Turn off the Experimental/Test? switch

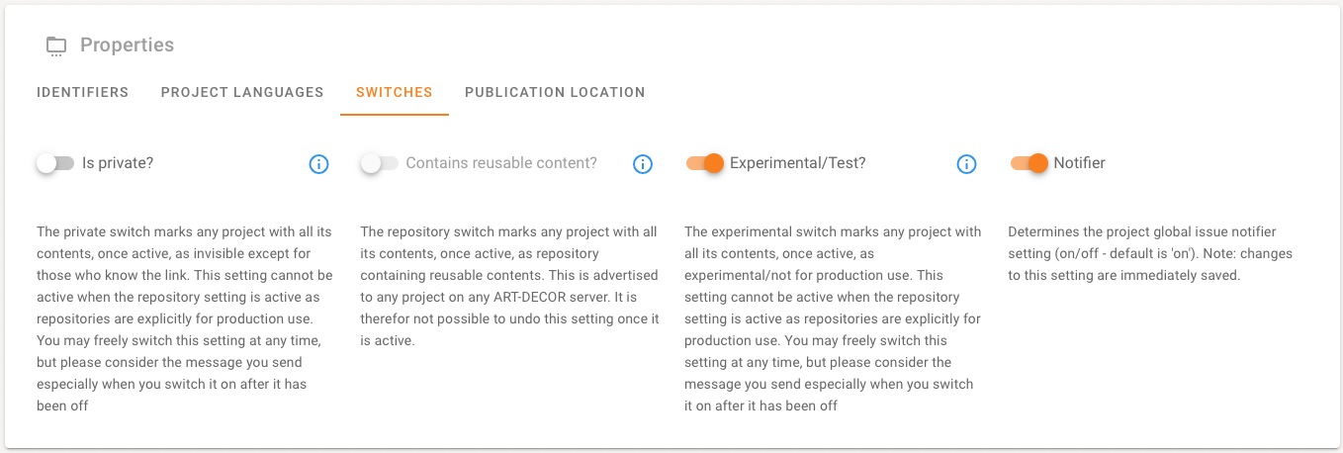click(x=705, y=163)
